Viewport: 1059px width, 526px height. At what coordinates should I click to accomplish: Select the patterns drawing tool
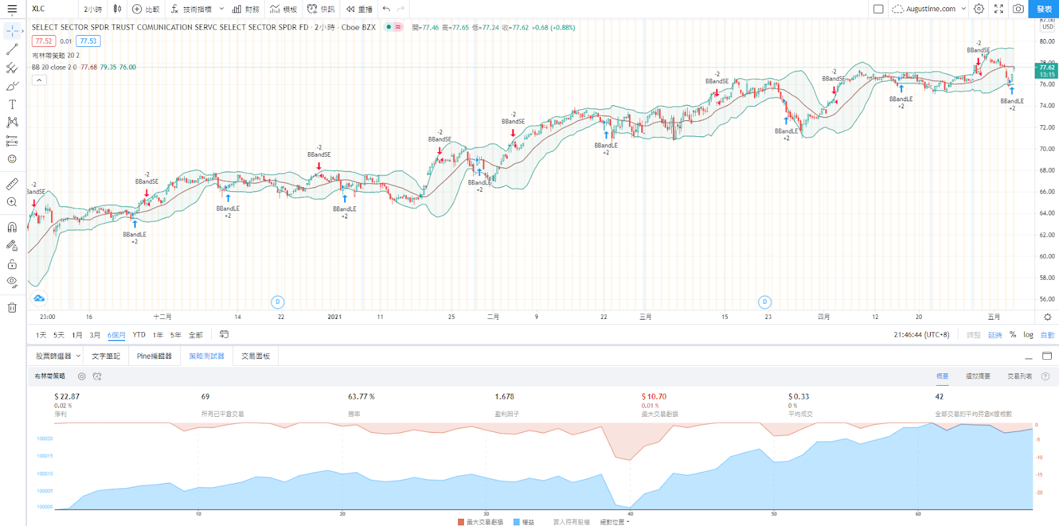(x=12, y=122)
